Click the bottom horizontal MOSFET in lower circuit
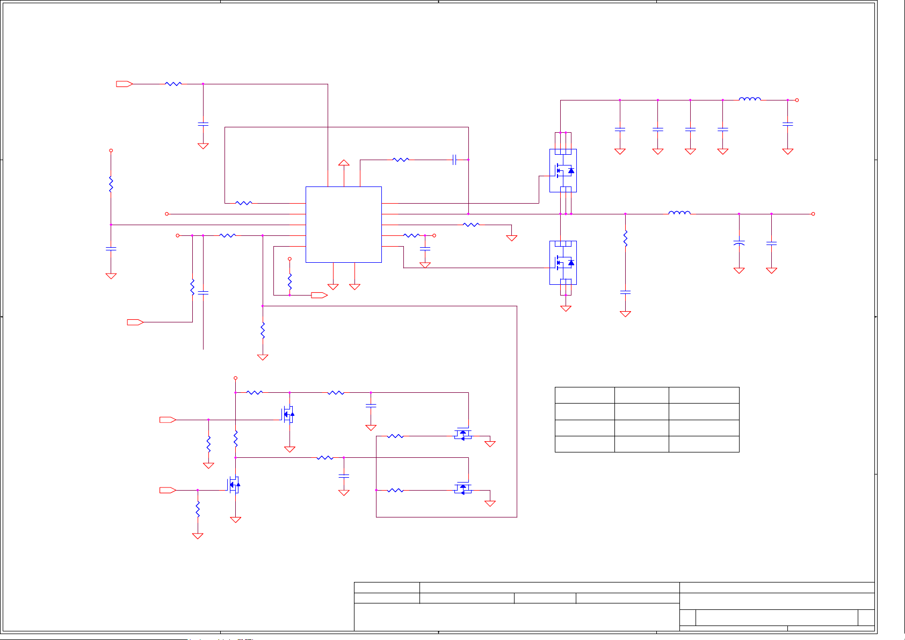 462,488
